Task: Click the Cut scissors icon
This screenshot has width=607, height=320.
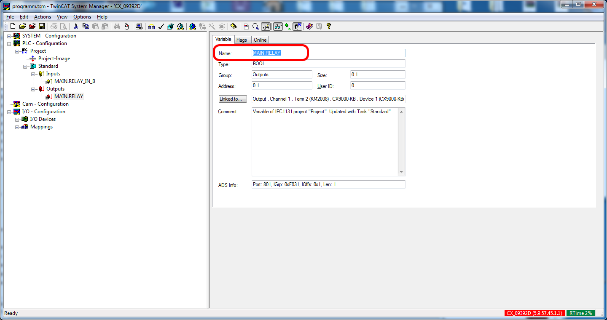Action: (76, 27)
